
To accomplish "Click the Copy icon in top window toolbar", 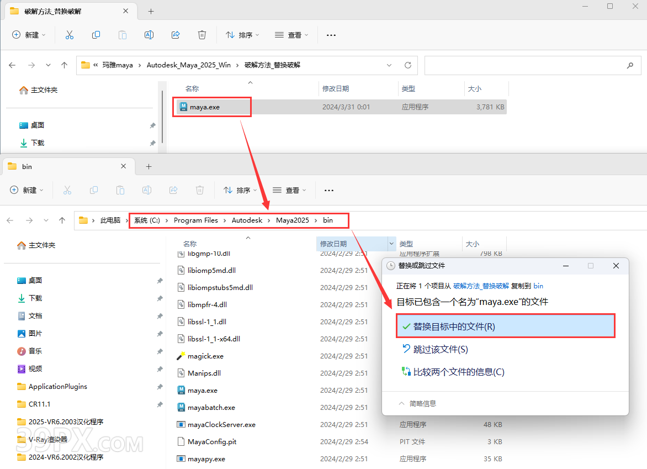I will click(96, 35).
